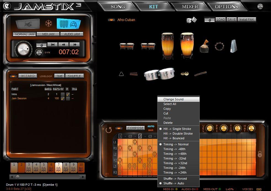Choose Change Sound from the context menu

(x=173, y=99)
